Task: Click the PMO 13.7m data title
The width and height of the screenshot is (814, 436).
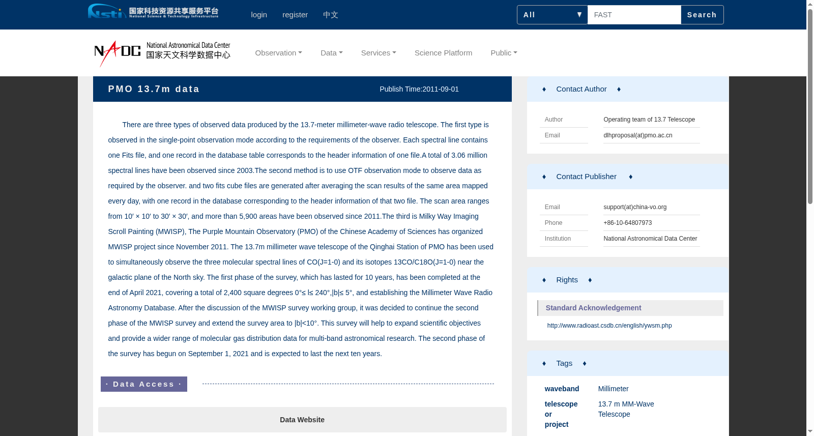Action: (154, 89)
